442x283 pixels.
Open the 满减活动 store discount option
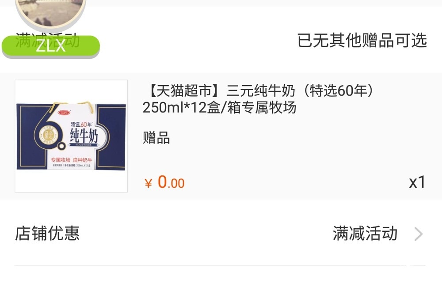365,234
